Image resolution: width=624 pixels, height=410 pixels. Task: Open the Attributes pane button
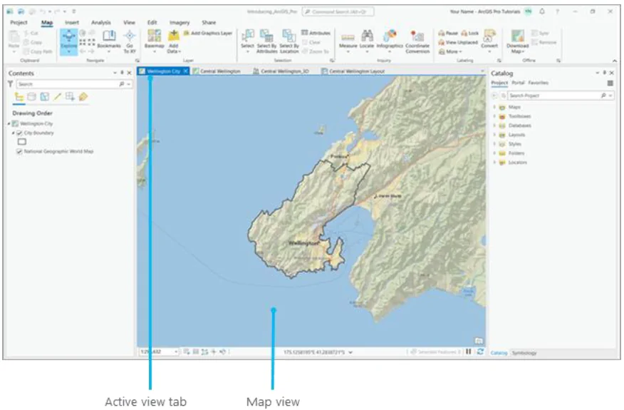316,33
